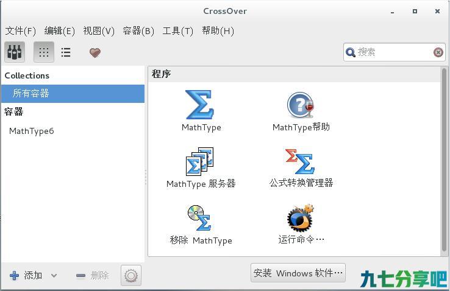Click the 添加 add container button
Viewport: 450px width, 291px height.
coord(26,276)
